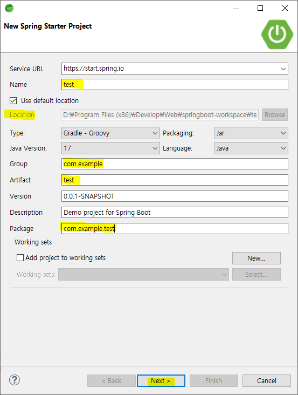Click the Working sets group title

pyautogui.click(x=33, y=242)
